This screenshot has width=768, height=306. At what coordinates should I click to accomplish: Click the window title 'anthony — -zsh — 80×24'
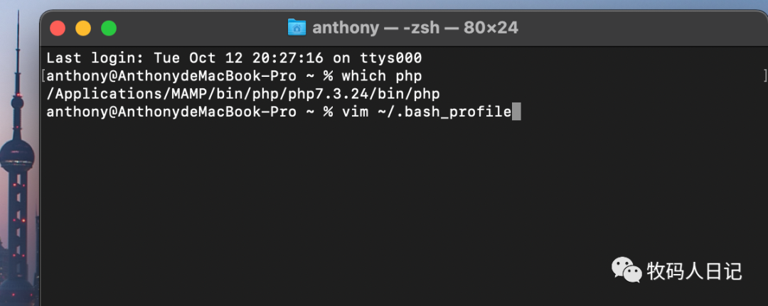click(x=415, y=28)
